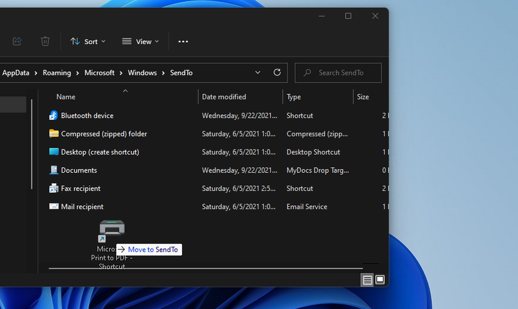Click the Fax recipient icon

click(53, 188)
